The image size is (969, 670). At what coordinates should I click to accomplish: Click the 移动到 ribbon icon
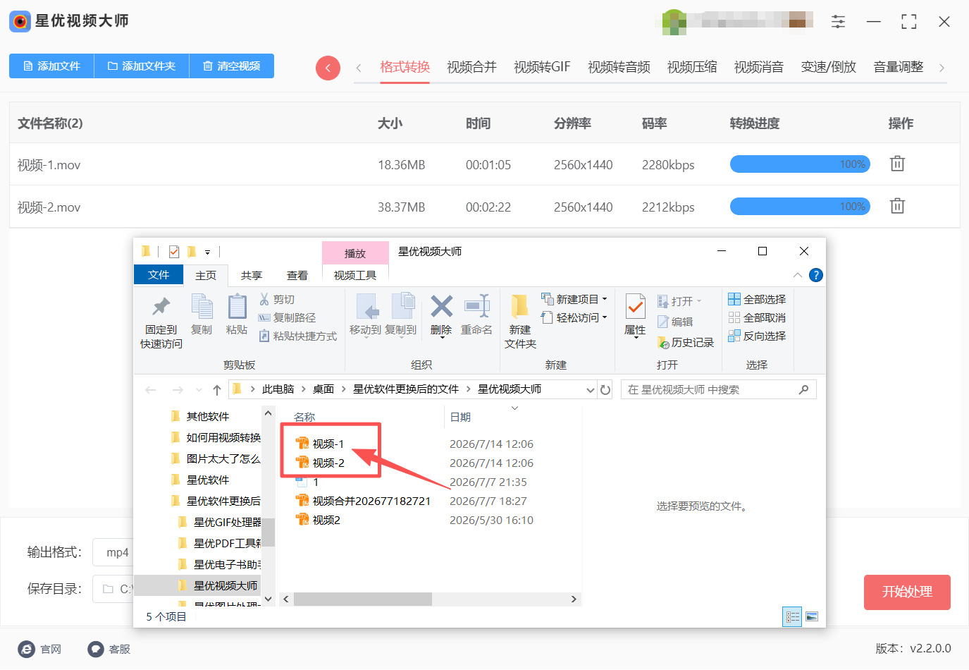(x=366, y=307)
